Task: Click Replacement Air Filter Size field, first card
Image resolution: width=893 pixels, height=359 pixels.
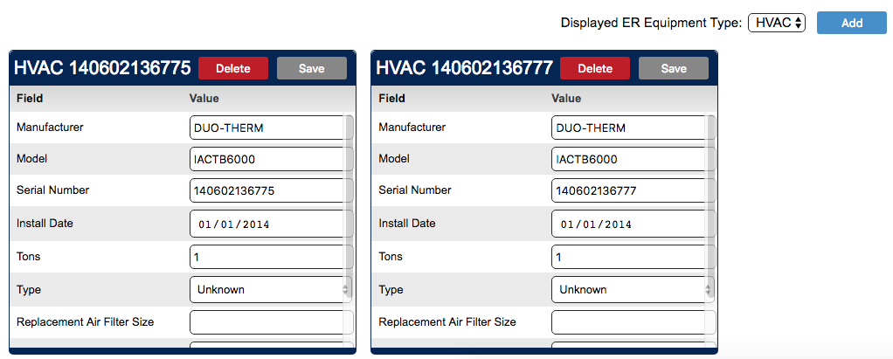Action: (267, 321)
